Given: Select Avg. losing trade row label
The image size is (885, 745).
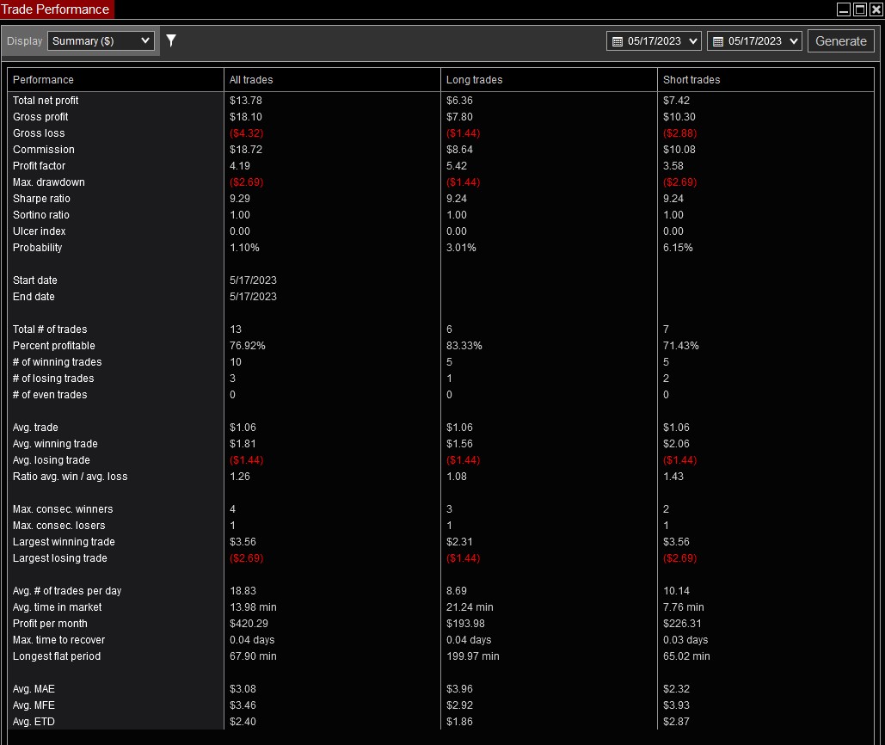Looking at the screenshot, I should pos(52,460).
